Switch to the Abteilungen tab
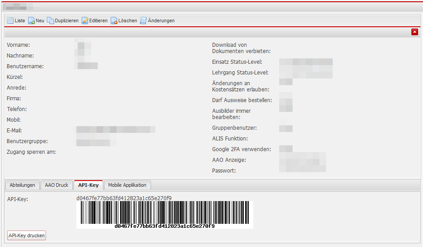Screen dimensions: 423x247 coord(22,185)
